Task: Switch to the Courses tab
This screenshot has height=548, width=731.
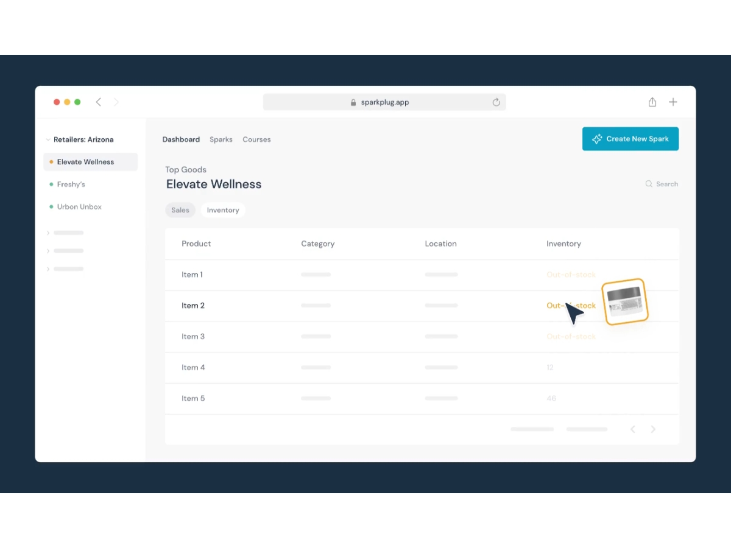Action: 256,139
